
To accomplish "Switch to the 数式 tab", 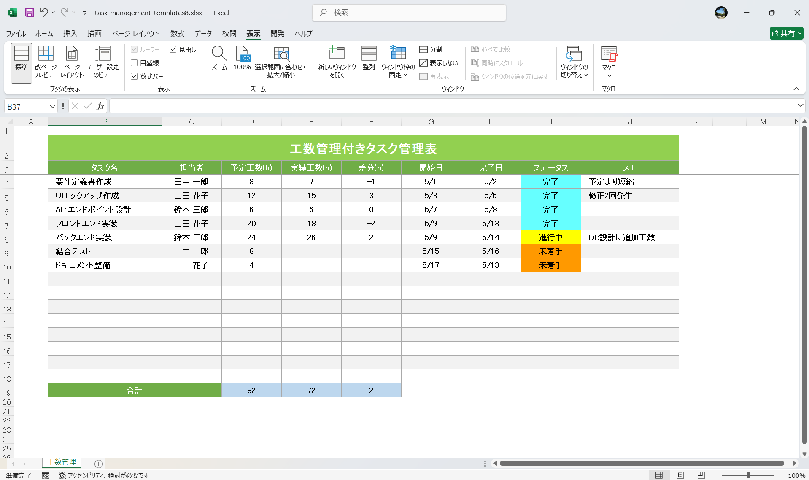I will click(177, 33).
